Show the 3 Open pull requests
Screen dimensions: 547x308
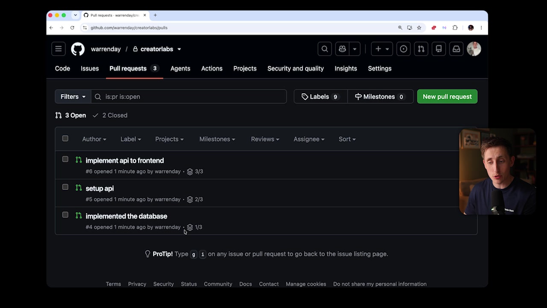click(x=71, y=115)
